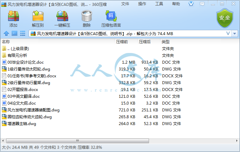Click the 933.4 KB compressed size value
Image resolution: width=240 pixels, height=152 pixels.
(150, 62)
